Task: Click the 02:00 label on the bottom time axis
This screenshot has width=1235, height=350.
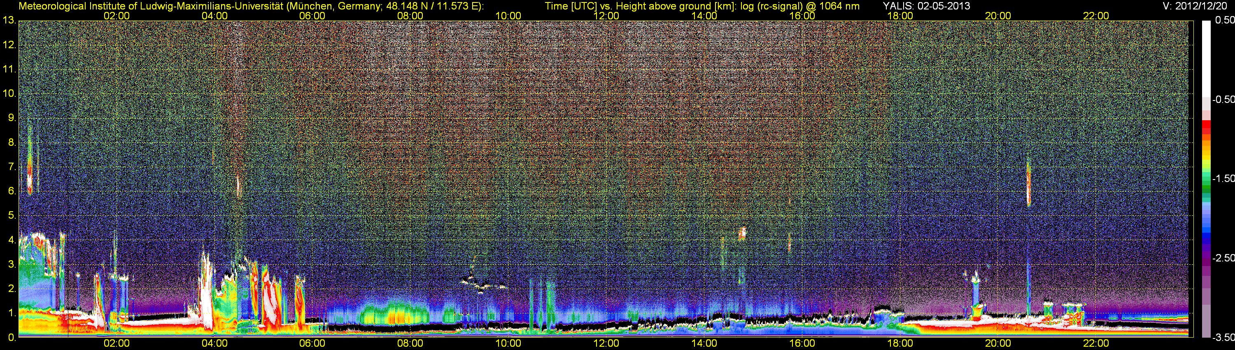Action: pos(117,343)
